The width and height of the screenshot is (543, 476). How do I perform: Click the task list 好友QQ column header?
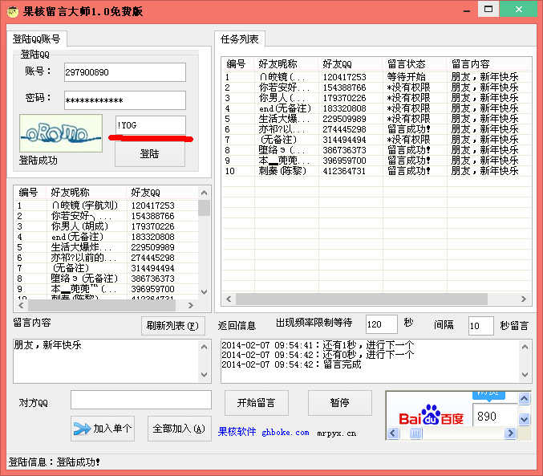pyautogui.click(x=351, y=64)
